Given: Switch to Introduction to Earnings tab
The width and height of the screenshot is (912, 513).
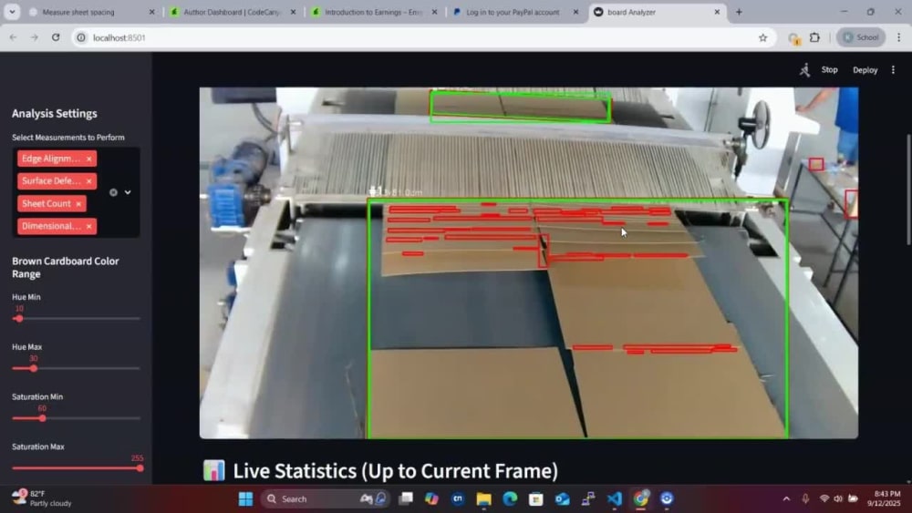Looking at the screenshot, I should [374, 12].
